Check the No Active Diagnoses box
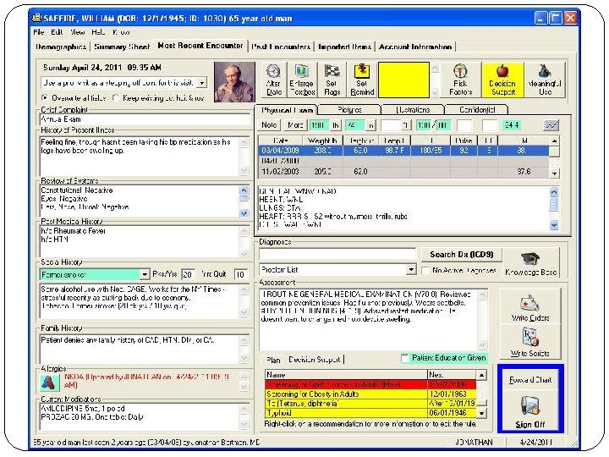 tap(425, 270)
